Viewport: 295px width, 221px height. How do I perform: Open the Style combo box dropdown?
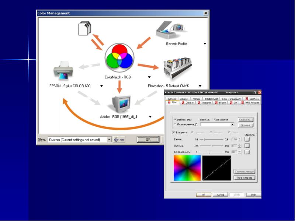[109, 140]
